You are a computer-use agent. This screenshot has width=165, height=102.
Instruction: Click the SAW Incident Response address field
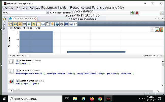click(x=90, y=13)
